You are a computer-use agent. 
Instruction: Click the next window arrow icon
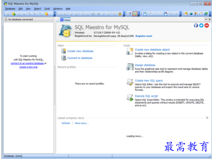[x=176, y=14]
